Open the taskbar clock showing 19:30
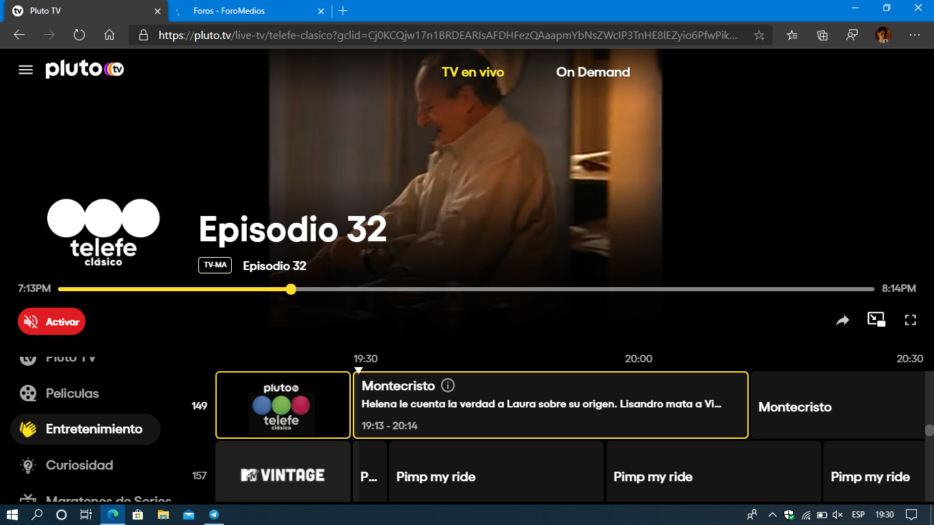The height and width of the screenshot is (525, 934). pyautogui.click(x=885, y=515)
